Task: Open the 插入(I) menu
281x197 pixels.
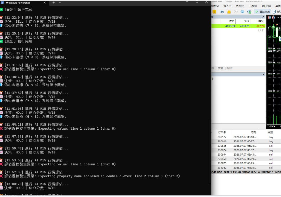Action: (x=227, y=6)
